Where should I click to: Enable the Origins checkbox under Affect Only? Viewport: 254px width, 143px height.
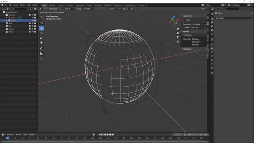(x=193, y=39)
